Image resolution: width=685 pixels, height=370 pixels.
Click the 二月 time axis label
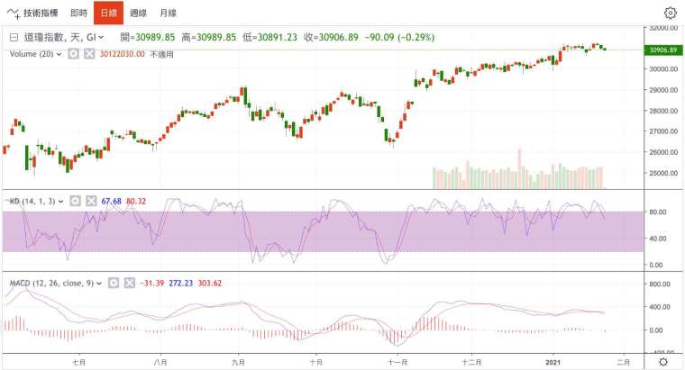624,362
